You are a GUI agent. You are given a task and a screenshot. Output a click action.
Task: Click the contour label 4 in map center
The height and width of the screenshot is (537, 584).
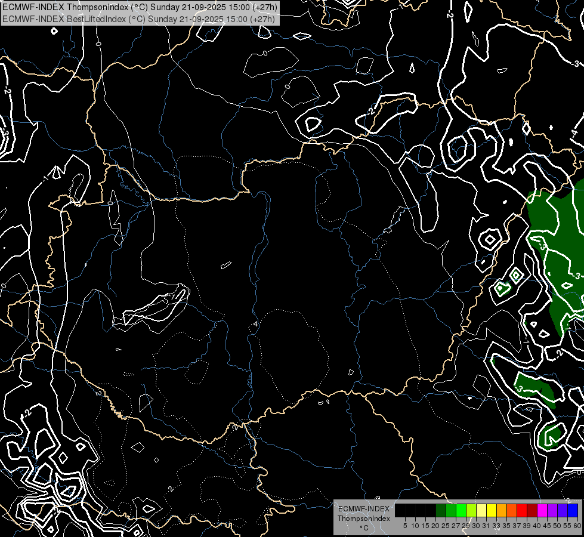pyautogui.click(x=256, y=324)
